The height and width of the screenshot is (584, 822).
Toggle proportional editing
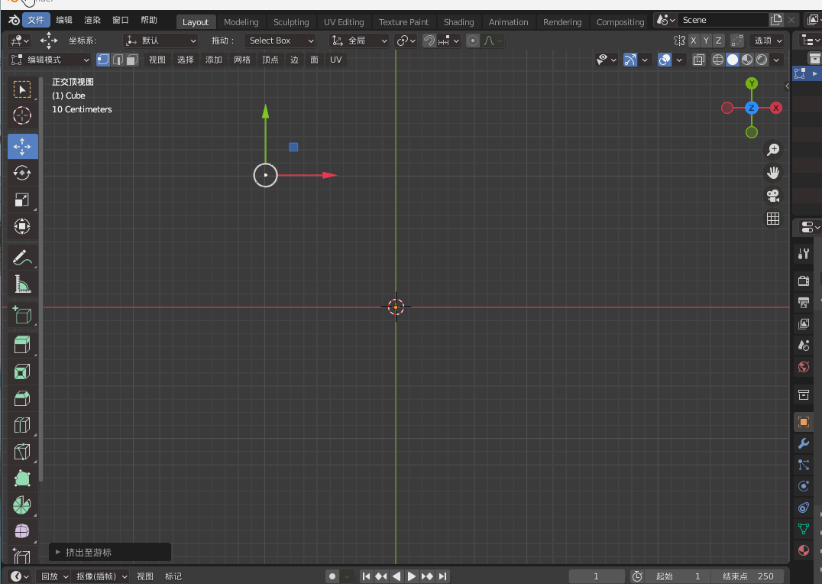click(473, 41)
